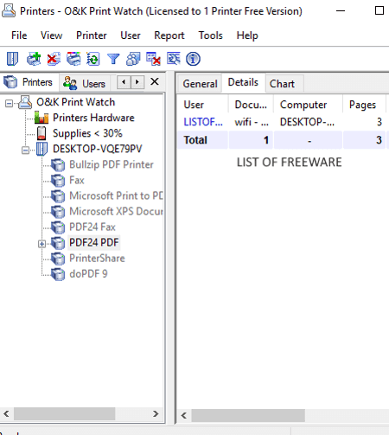The image size is (389, 435).
Task: Open the File menu
Action: point(19,35)
